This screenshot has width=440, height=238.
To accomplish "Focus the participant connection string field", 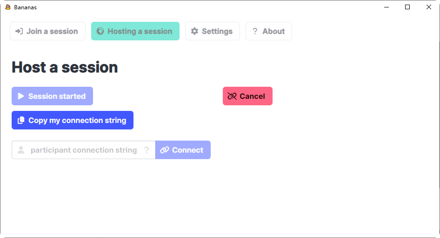I will [x=84, y=150].
